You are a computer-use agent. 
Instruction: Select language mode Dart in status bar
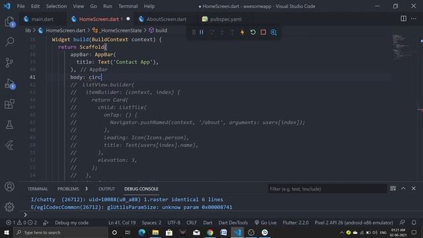208,223
